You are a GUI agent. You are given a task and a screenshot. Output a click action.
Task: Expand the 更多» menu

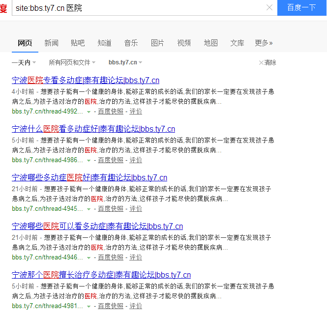[264, 43]
